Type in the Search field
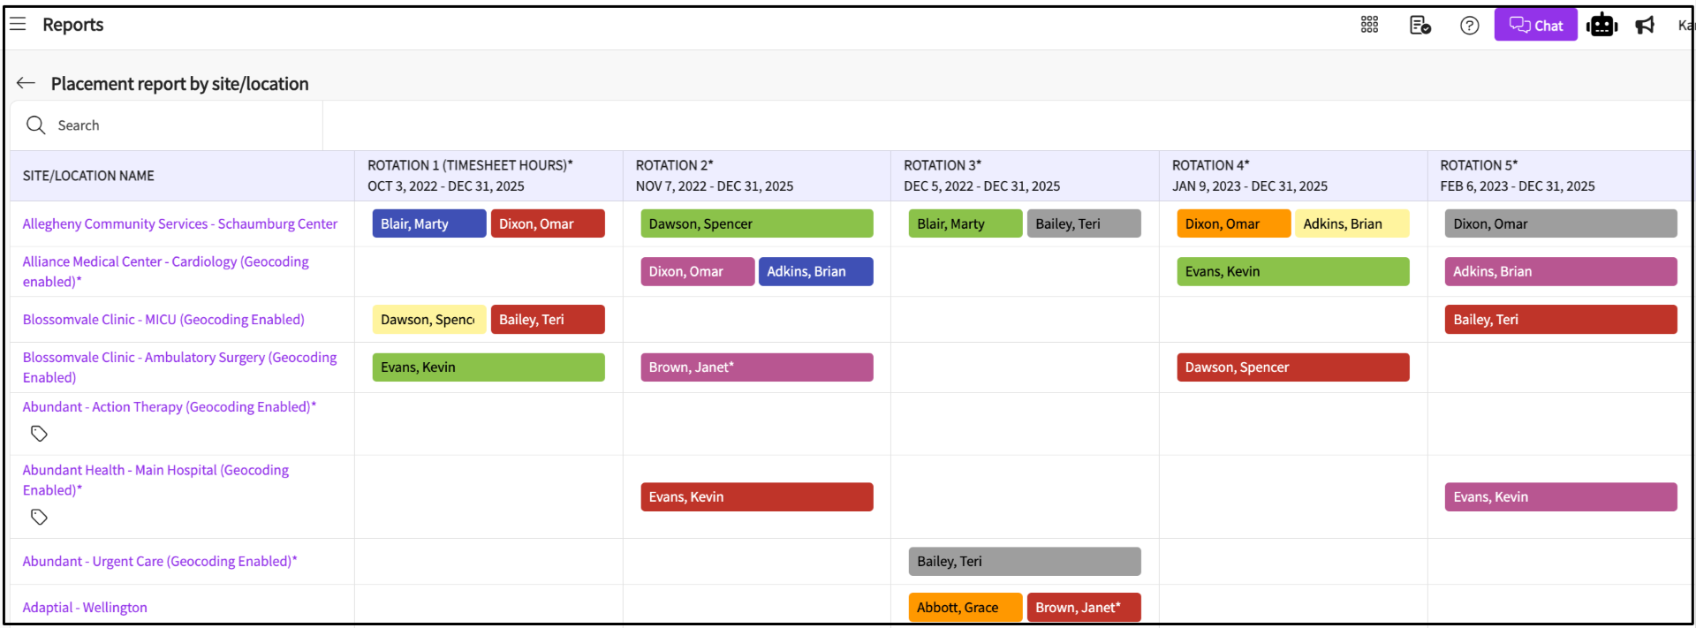 [x=177, y=125]
